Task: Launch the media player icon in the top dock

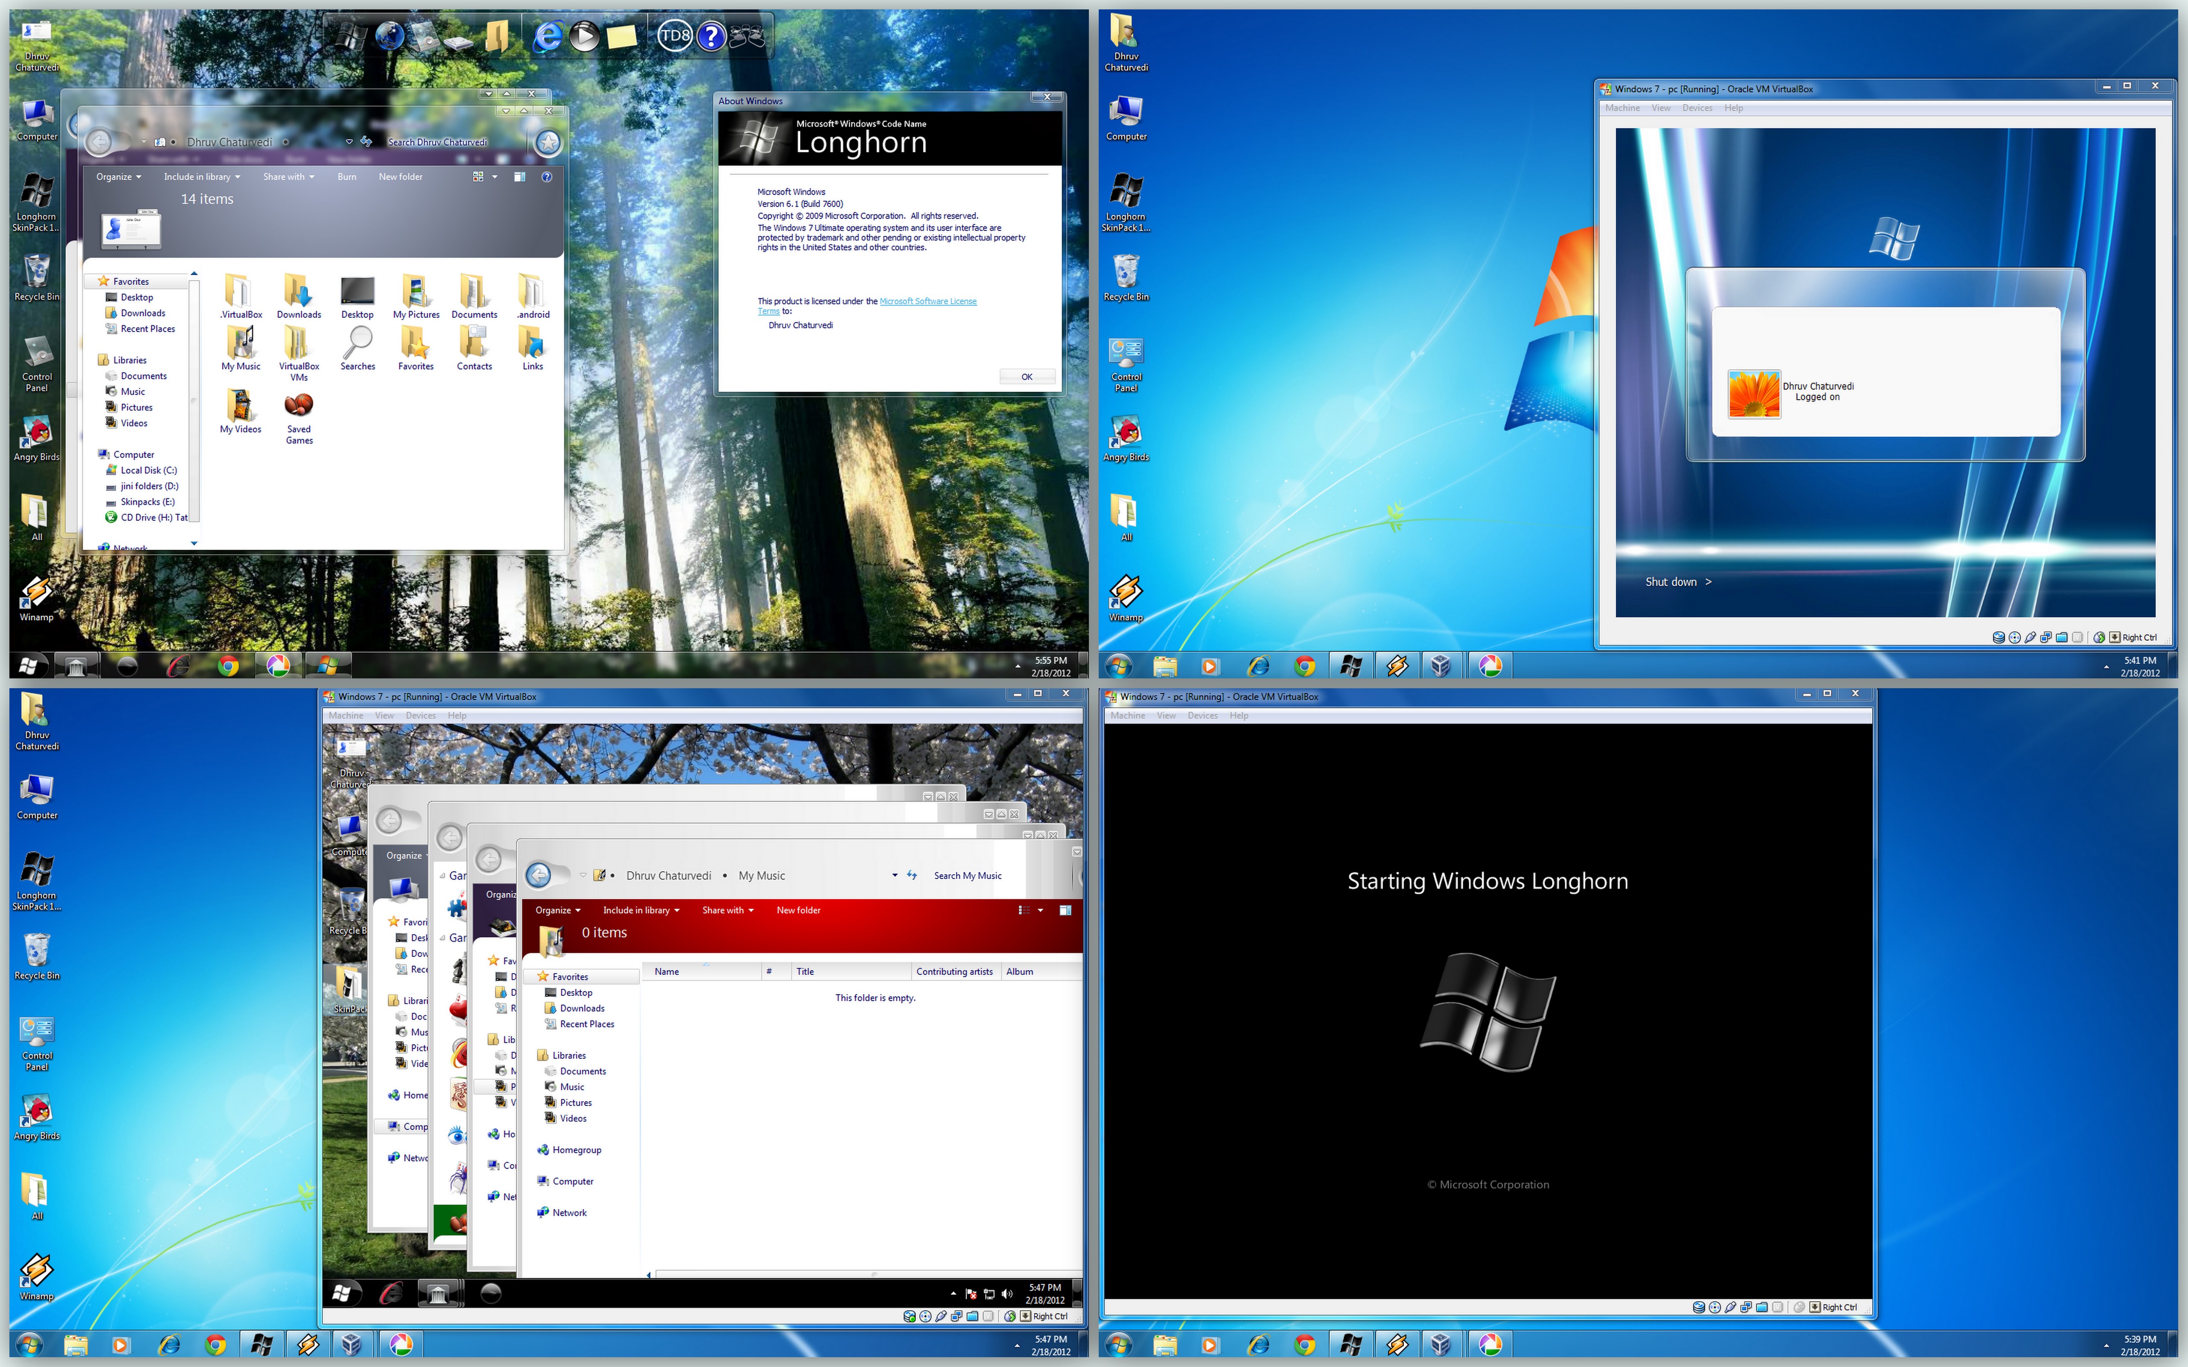Action: (x=584, y=36)
